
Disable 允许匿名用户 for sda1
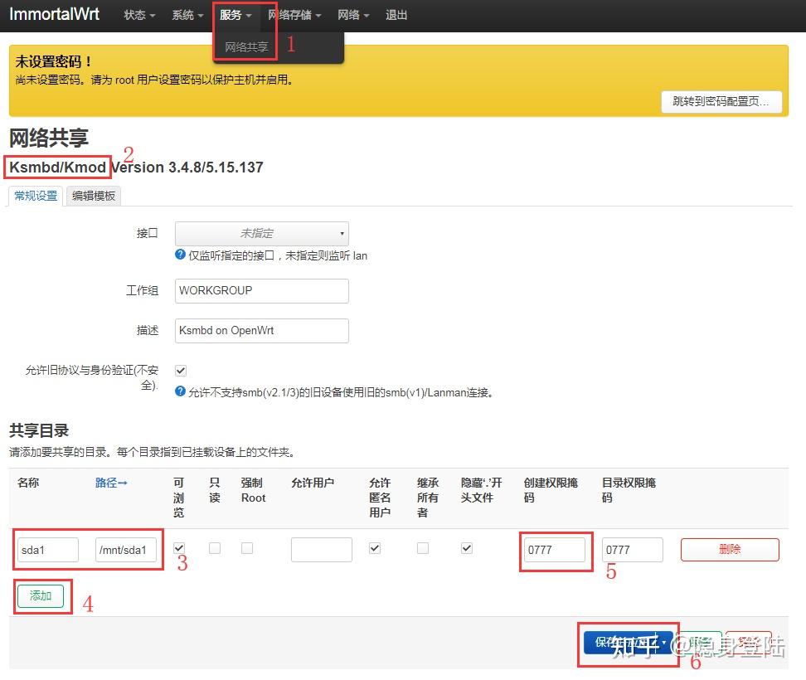click(x=375, y=547)
